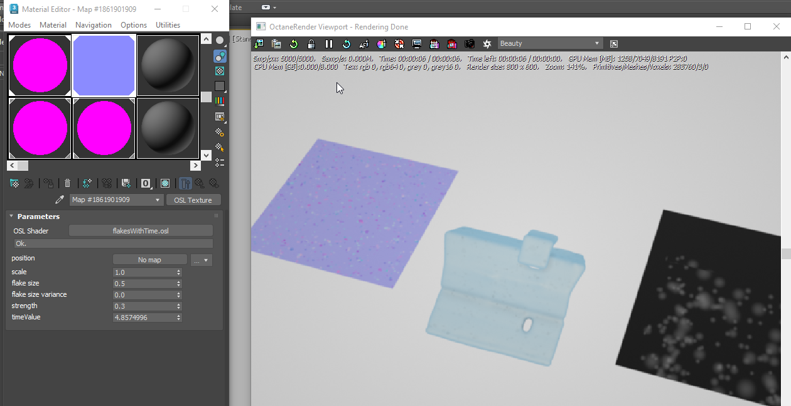Click the sample slots scroll up arrow

[x=206, y=40]
